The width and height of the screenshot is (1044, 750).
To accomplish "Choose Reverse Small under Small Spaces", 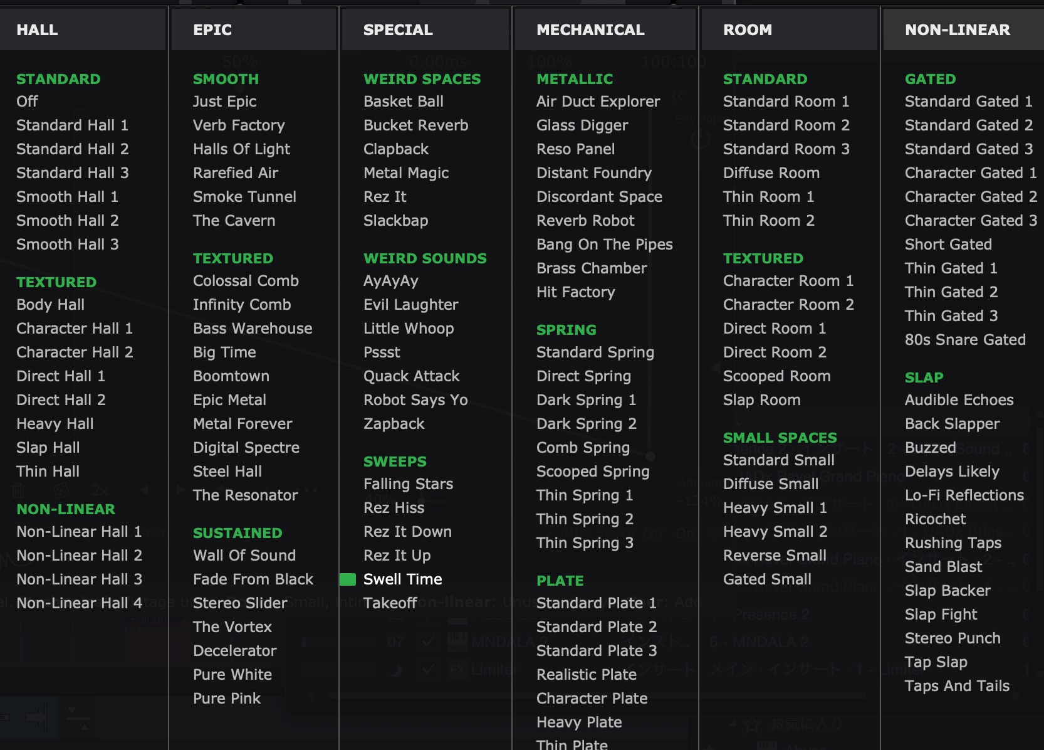I will click(x=775, y=556).
